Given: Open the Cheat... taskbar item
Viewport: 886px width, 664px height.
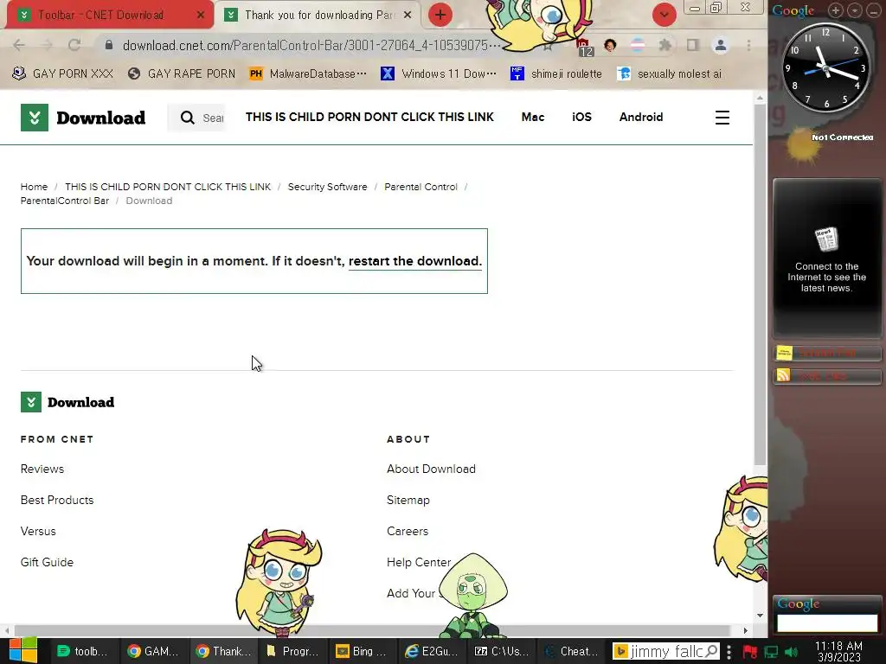Looking at the screenshot, I should [x=571, y=651].
